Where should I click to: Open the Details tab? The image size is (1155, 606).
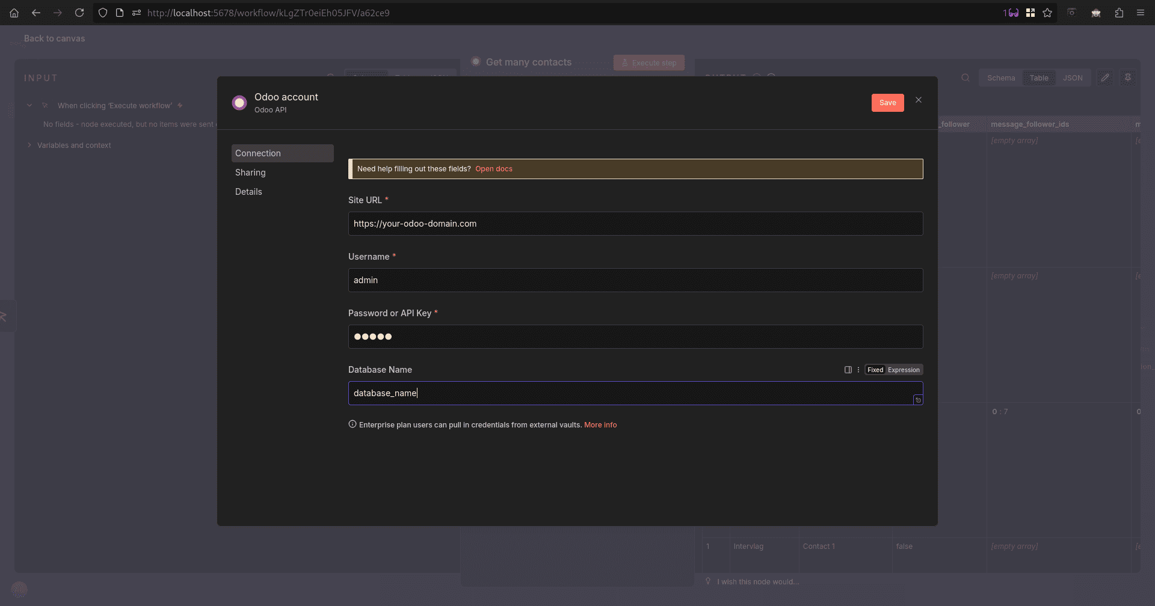[x=248, y=191]
